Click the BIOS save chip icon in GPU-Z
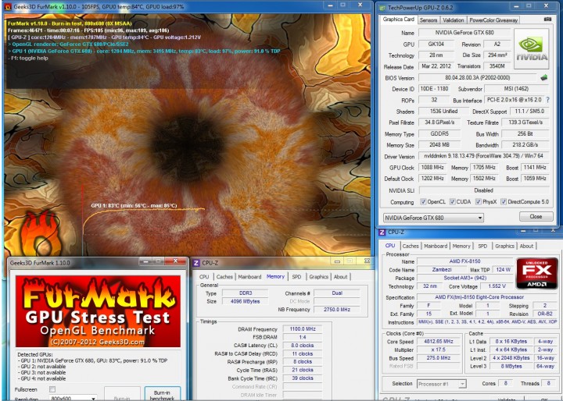 (544, 77)
